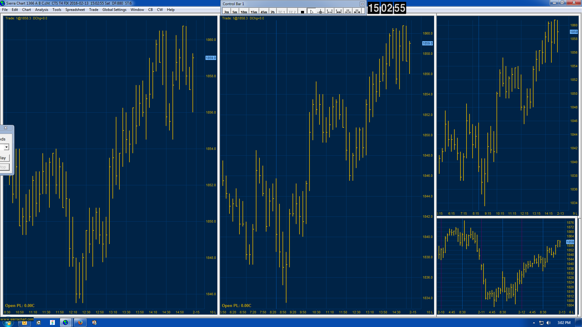Expand hidden system tray icons
This screenshot has width=582, height=327.
point(534,323)
